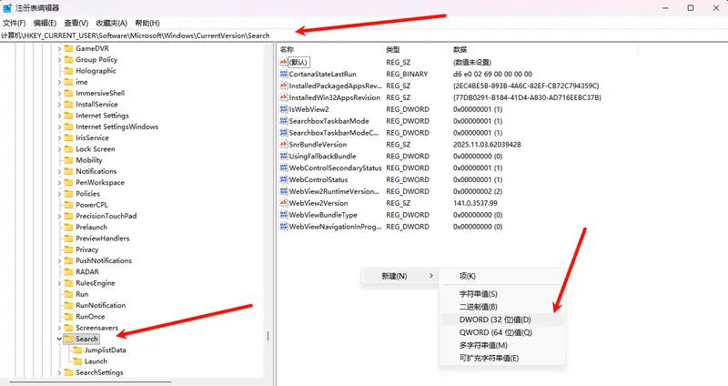Open the 文件(F) menu
728x386 pixels.
point(14,23)
